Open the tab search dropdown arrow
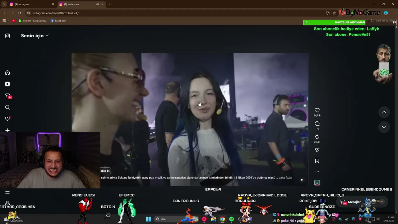Image resolution: width=398 pixels, height=224 pixels. pyautogui.click(x=4, y=4)
